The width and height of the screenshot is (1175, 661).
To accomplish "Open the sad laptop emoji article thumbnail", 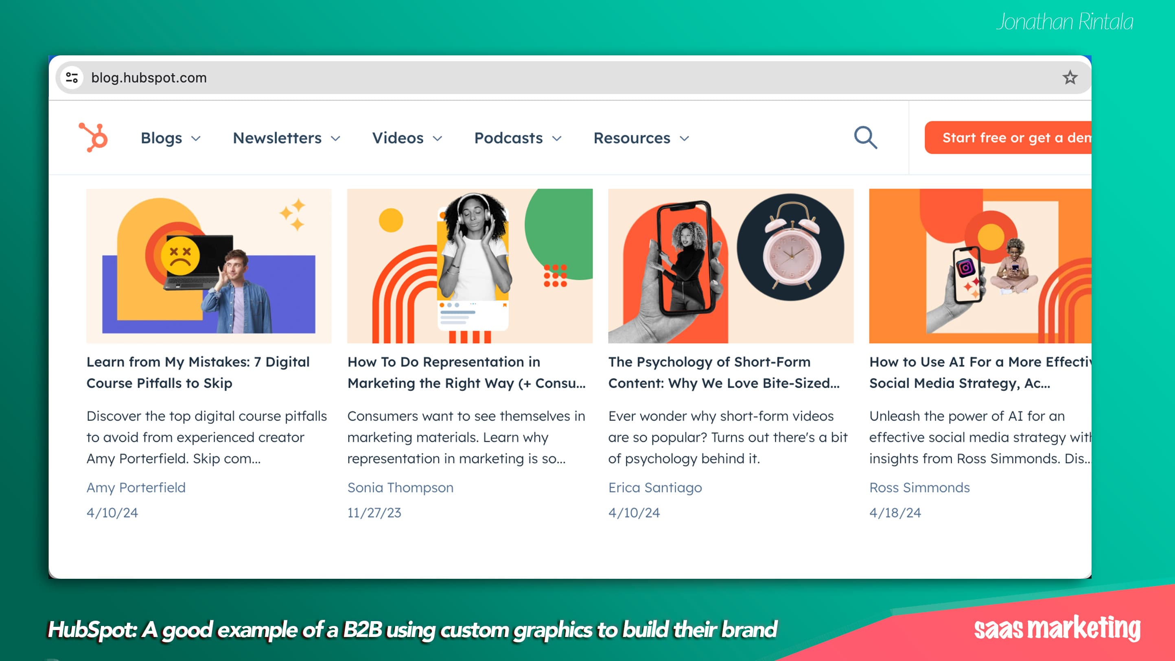I will tap(209, 265).
